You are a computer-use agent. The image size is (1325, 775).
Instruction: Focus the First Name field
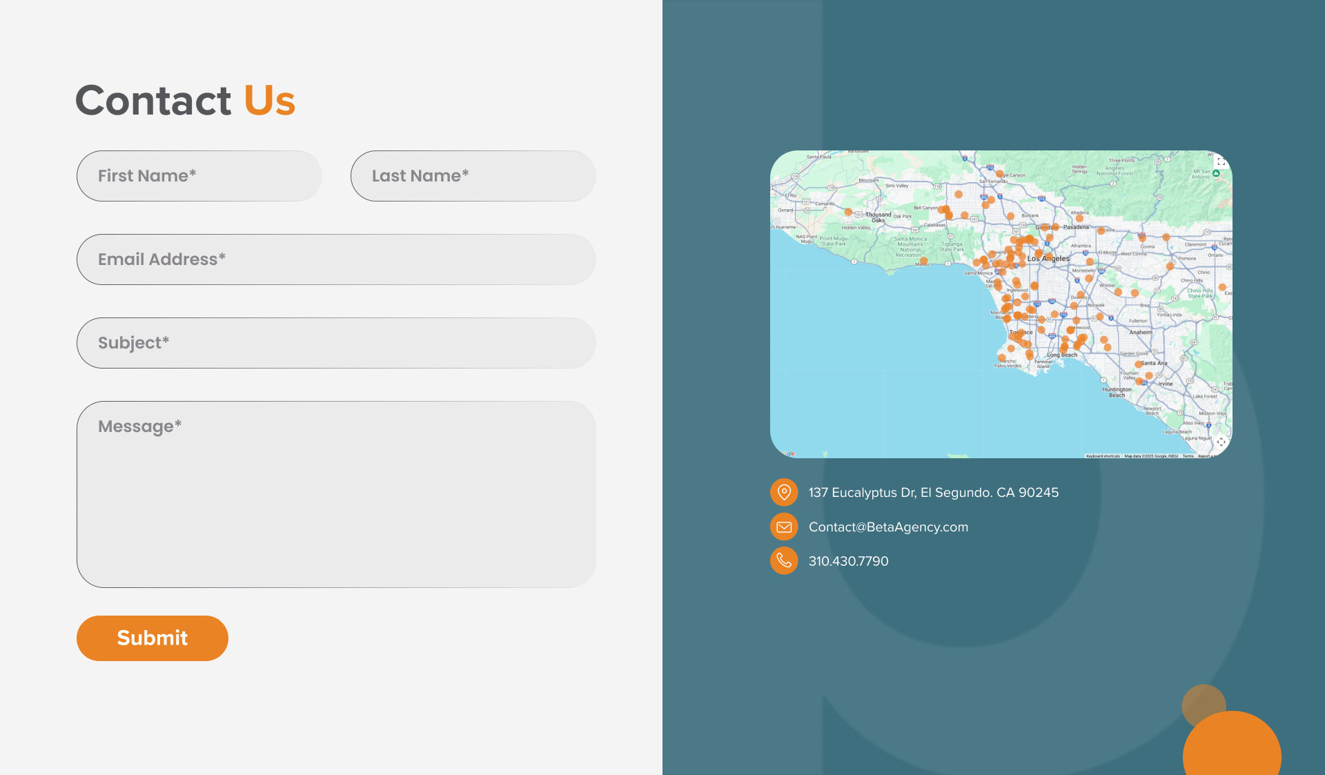(199, 176)
